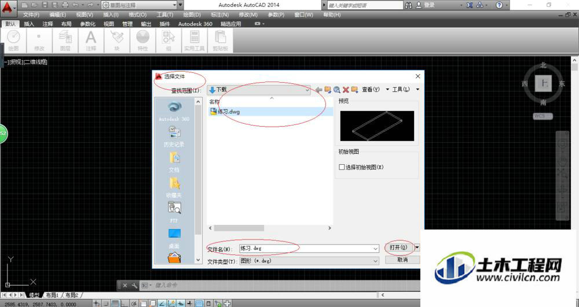The width and height of the screenshot is (579, 307).
Task: Click the Plot printer icon in quick access toolbar
Action: 65,5
